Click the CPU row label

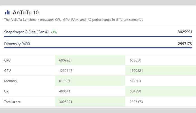point(7,60)
